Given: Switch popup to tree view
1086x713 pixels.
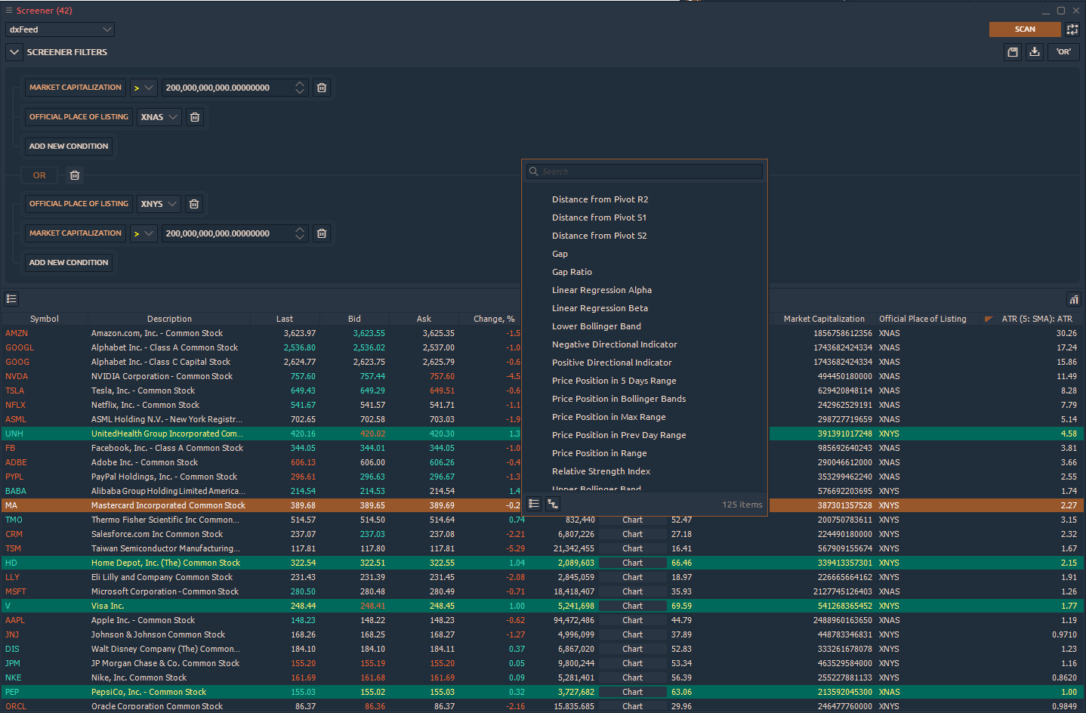Looking at the screenshot, I should coord(553,504).
